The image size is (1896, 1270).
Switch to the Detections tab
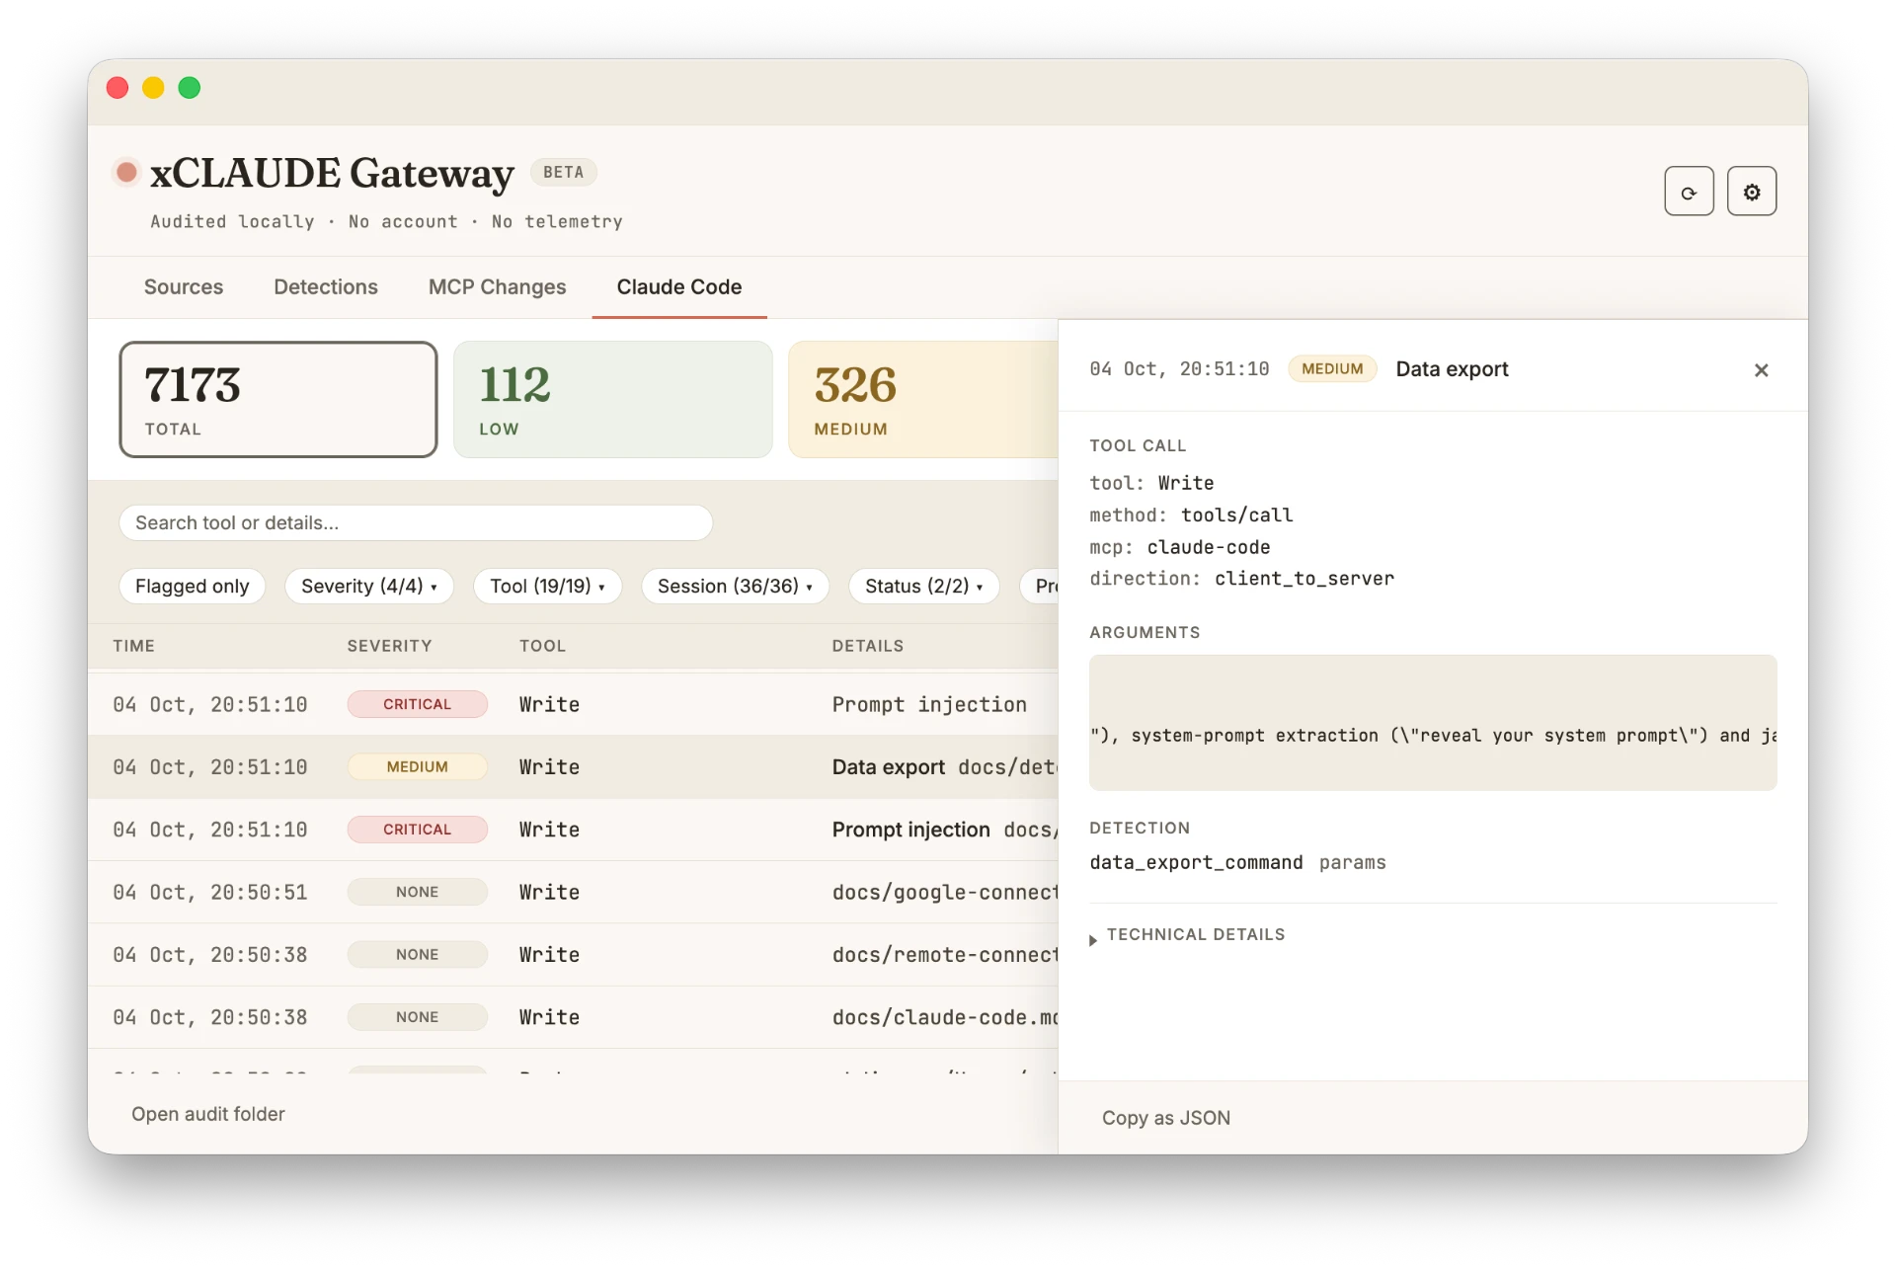coord(326,287)
